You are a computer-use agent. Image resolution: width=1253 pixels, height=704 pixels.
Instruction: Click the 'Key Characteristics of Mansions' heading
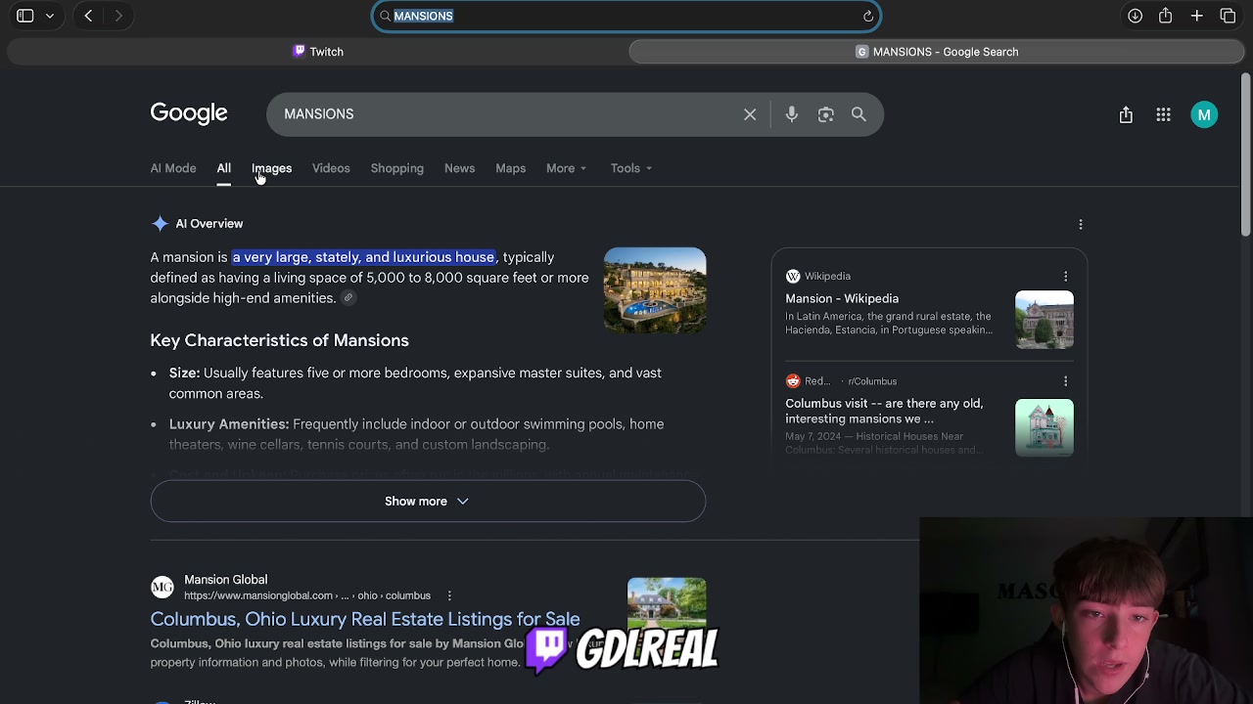coord(279,340)
